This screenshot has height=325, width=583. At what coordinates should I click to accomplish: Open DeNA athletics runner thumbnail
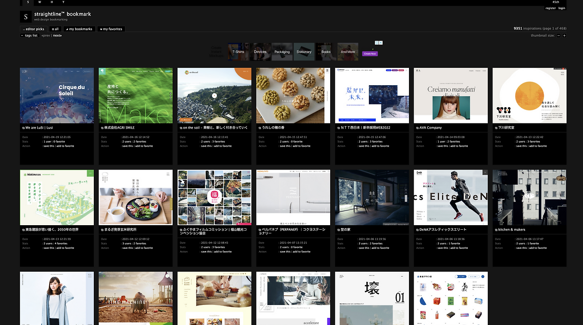pyautogui.click(x=451, y=197)
